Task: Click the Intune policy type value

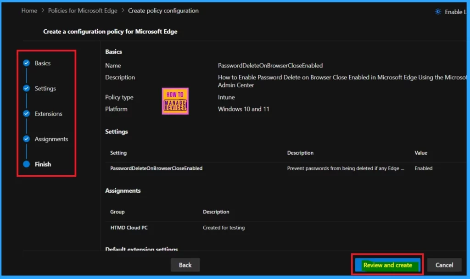Action: (x=226, y=97)
